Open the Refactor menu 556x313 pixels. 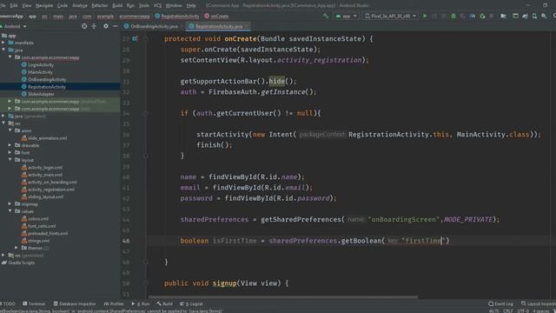tap(100, 5)
